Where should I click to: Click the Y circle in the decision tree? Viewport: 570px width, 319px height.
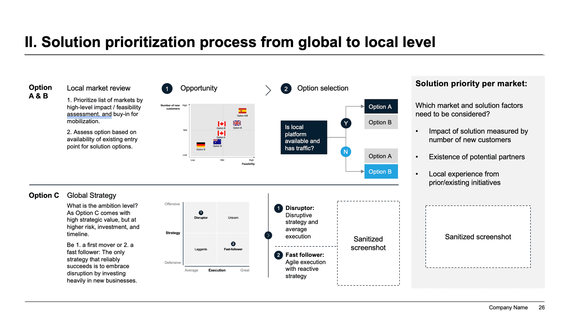click(x=346, y=123)
